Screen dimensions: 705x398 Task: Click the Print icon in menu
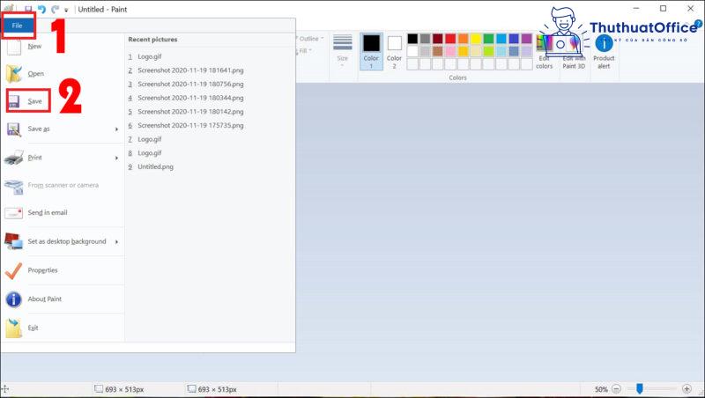tap(15, 158)
